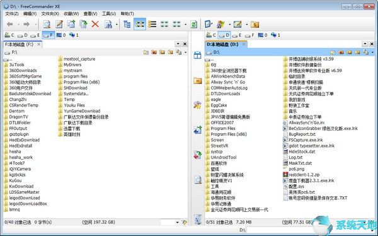The image size is (378, 236).
Task: Open the 收藏(W) menu
Action: 71,14
